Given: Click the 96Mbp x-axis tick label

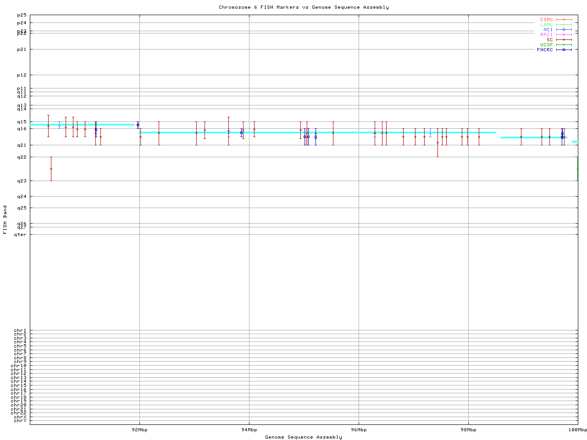Looking at the screenshot, I should (x=359, y=430).
